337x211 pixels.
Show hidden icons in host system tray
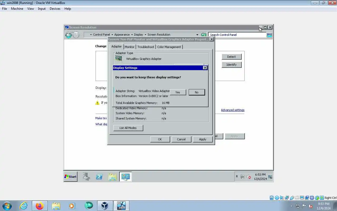point(291,206)
